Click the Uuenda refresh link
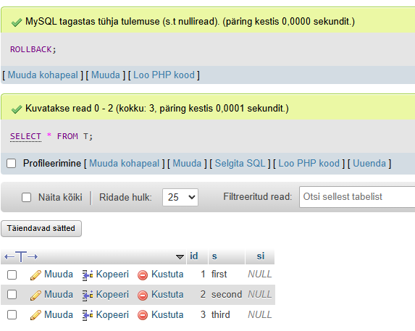This screenshot has width=415, height=331. [x=369, y=163]
